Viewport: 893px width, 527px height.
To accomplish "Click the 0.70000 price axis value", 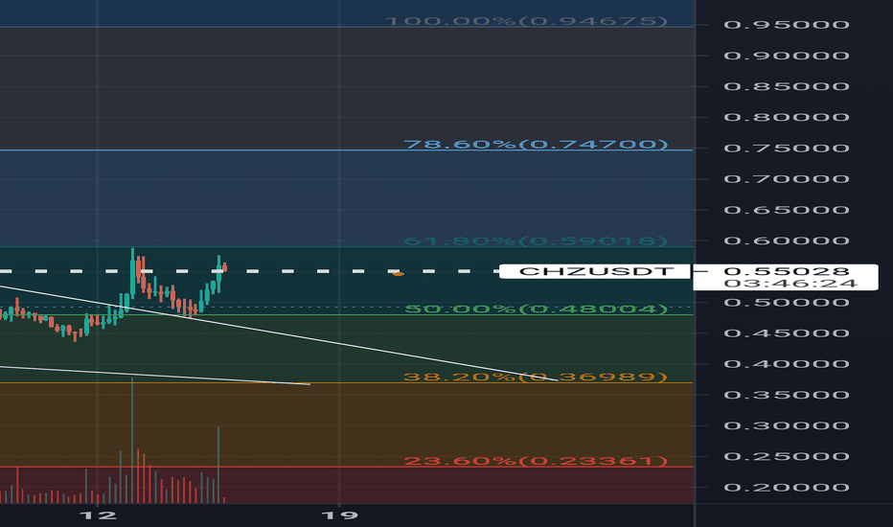I will [787, 179].
